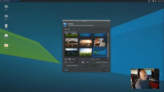Open the volume control tray icon
164x92 pixels.
pyautogui.click(x=156, y=1)
